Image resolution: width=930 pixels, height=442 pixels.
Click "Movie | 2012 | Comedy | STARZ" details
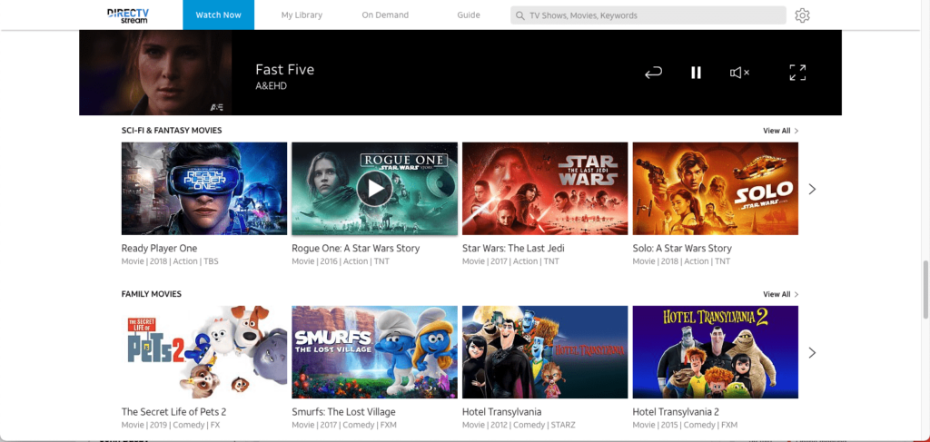(x=519, y=425)
